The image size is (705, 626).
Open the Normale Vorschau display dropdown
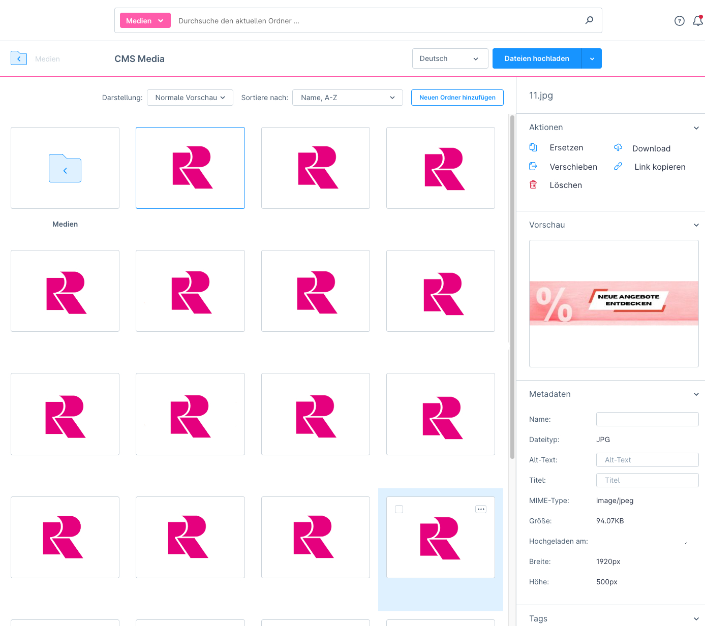click(190, 98)
